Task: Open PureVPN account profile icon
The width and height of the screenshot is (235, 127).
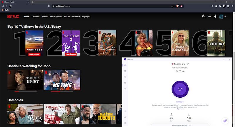Action: click(125, 111)
